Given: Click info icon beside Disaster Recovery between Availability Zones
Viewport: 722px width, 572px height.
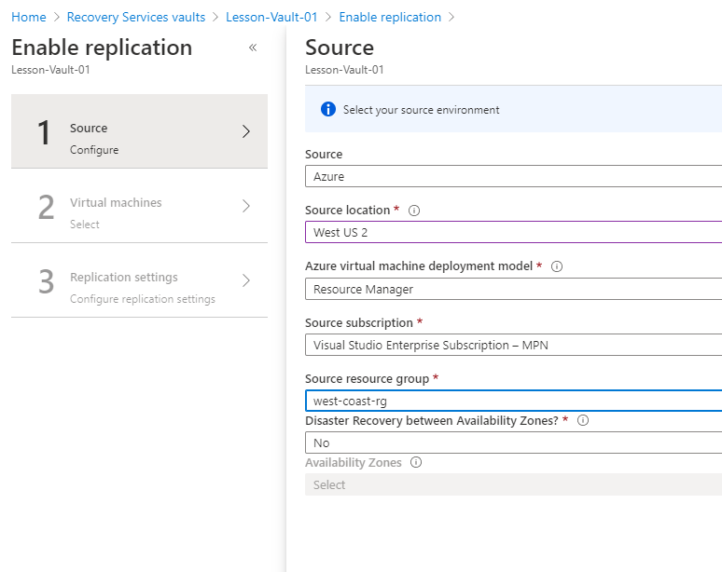Looking at the screenshot, I should click(x=583, y=420).
